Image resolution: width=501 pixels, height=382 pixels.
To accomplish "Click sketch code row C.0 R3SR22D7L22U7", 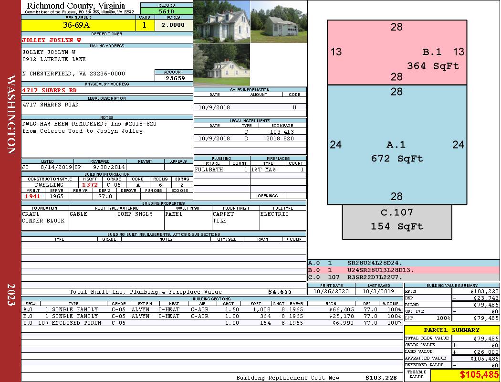I will point(403,277).
